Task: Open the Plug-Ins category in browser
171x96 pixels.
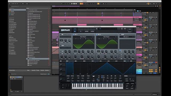Action: 13,29
